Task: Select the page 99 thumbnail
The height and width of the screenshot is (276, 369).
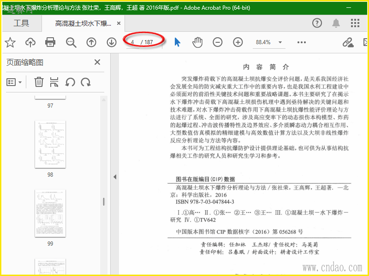Action: pyautogui.click(x=50, y=213)
